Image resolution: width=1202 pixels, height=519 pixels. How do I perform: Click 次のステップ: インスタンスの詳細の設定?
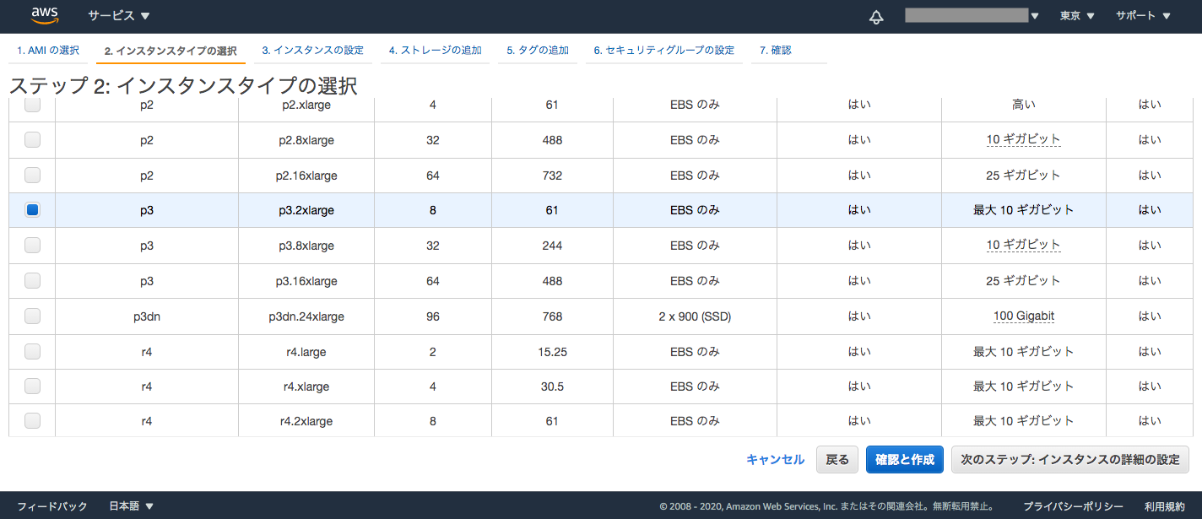click(x=1069, y=460)
